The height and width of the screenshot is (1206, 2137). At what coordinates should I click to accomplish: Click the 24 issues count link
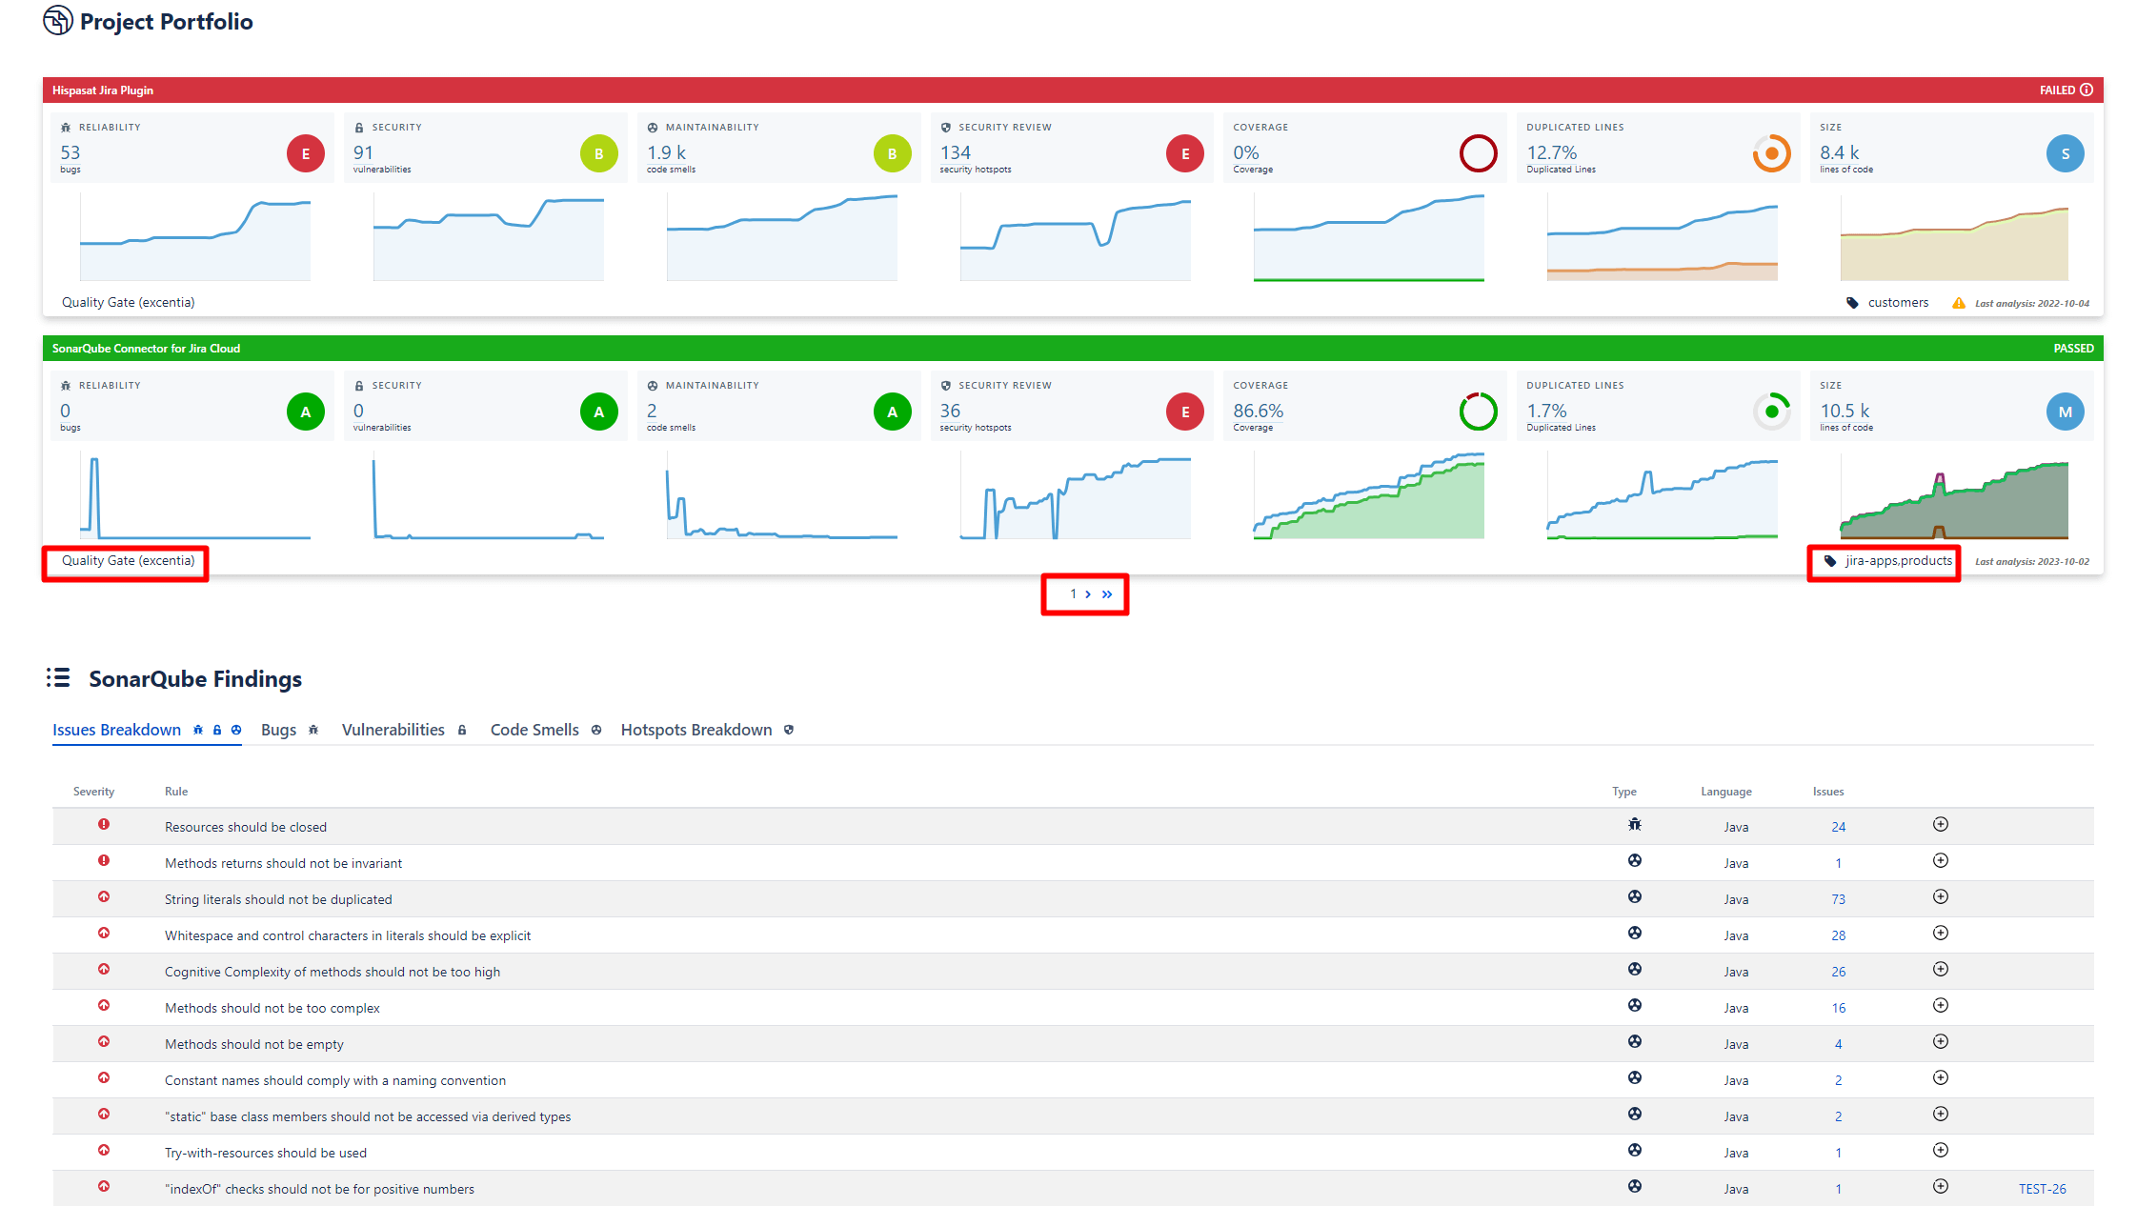click(x=1838, y=827)
